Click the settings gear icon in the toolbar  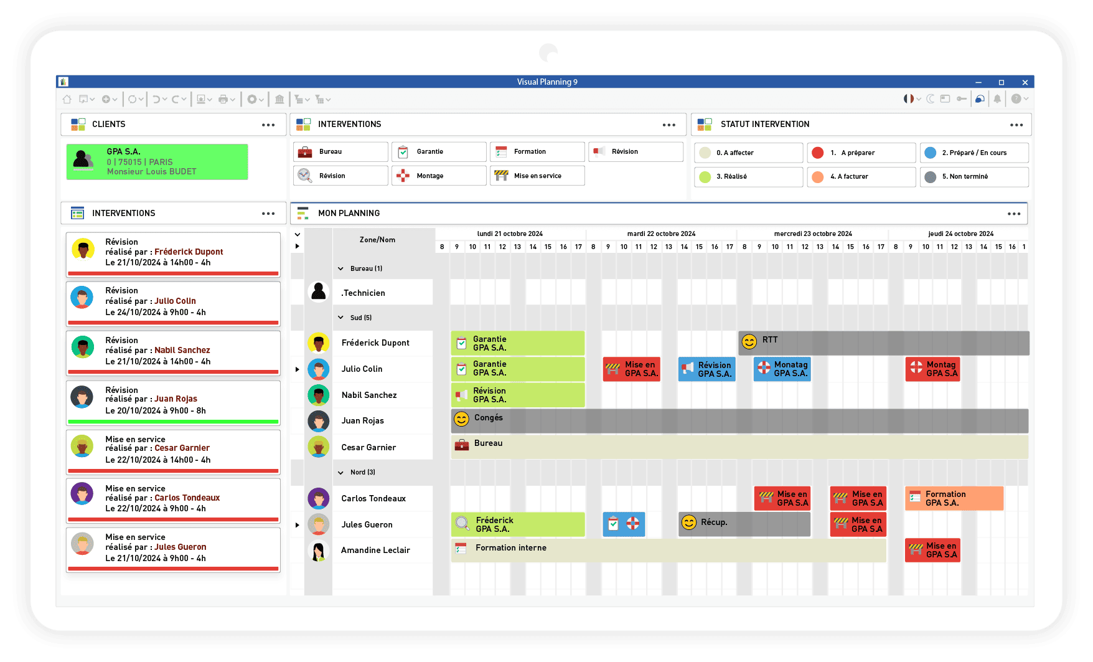252,99
